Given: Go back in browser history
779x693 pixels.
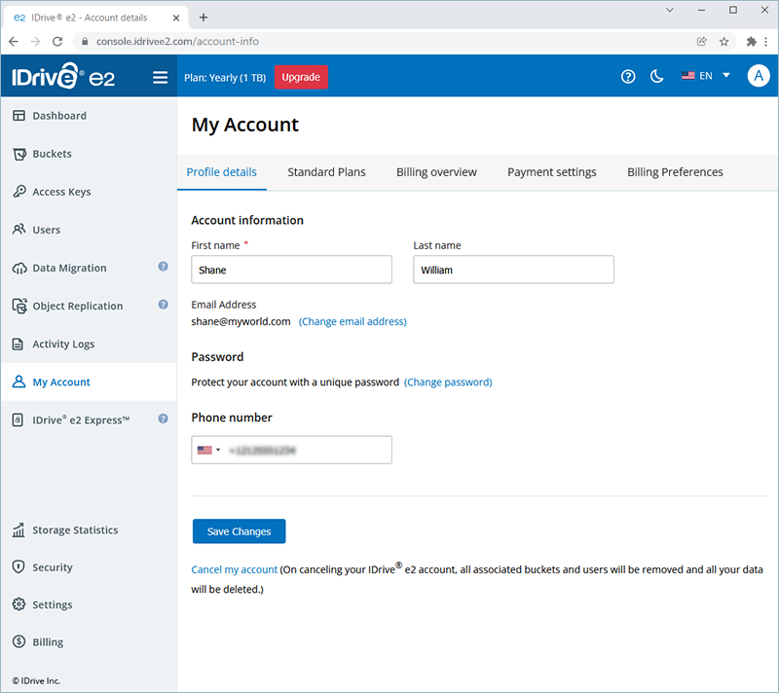Looking at the screenshot, I should 14,42.
